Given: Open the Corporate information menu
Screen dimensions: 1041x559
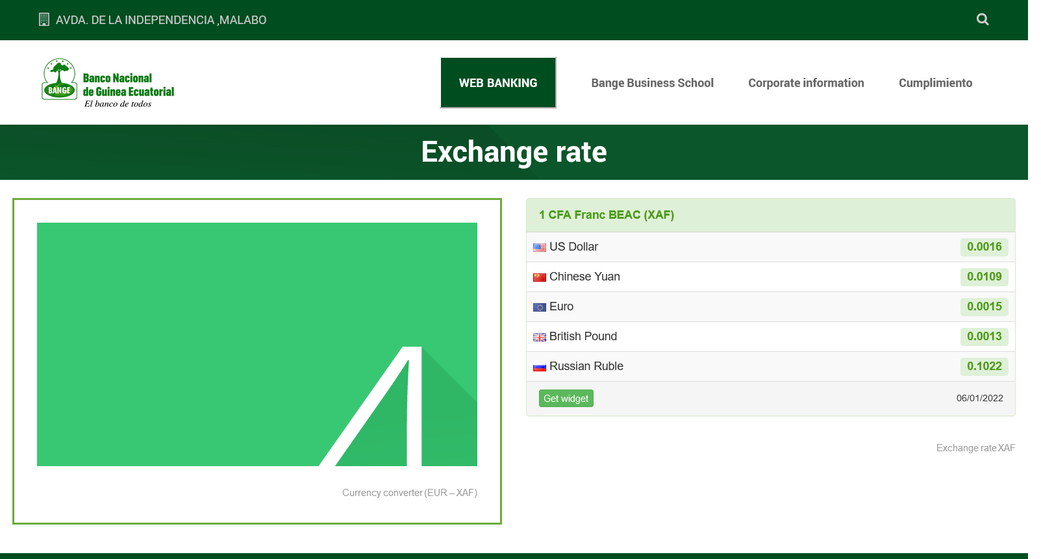Looking at the screenshot, I should 806,83.
